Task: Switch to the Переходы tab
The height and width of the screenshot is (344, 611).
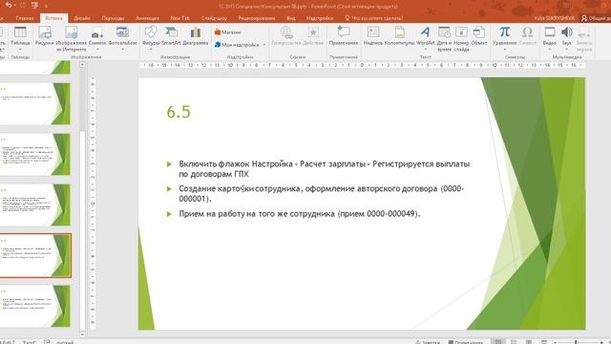Action: pos(113,18)
